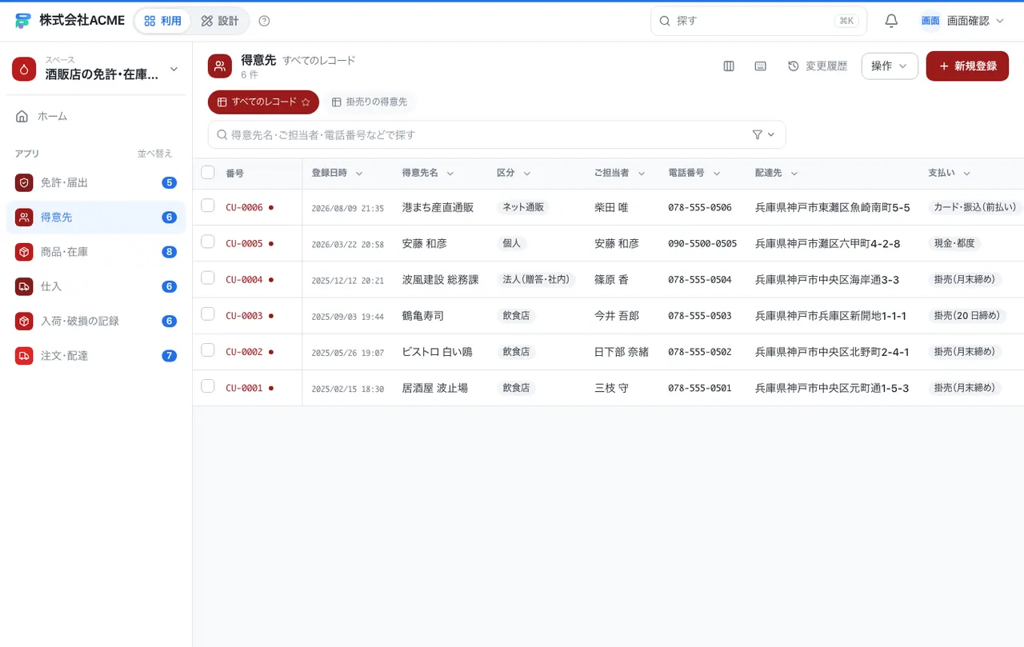Click the ネット通販 tag in CU-0006 row
Screen dimensions: 1024x647
tap(523, 207)
